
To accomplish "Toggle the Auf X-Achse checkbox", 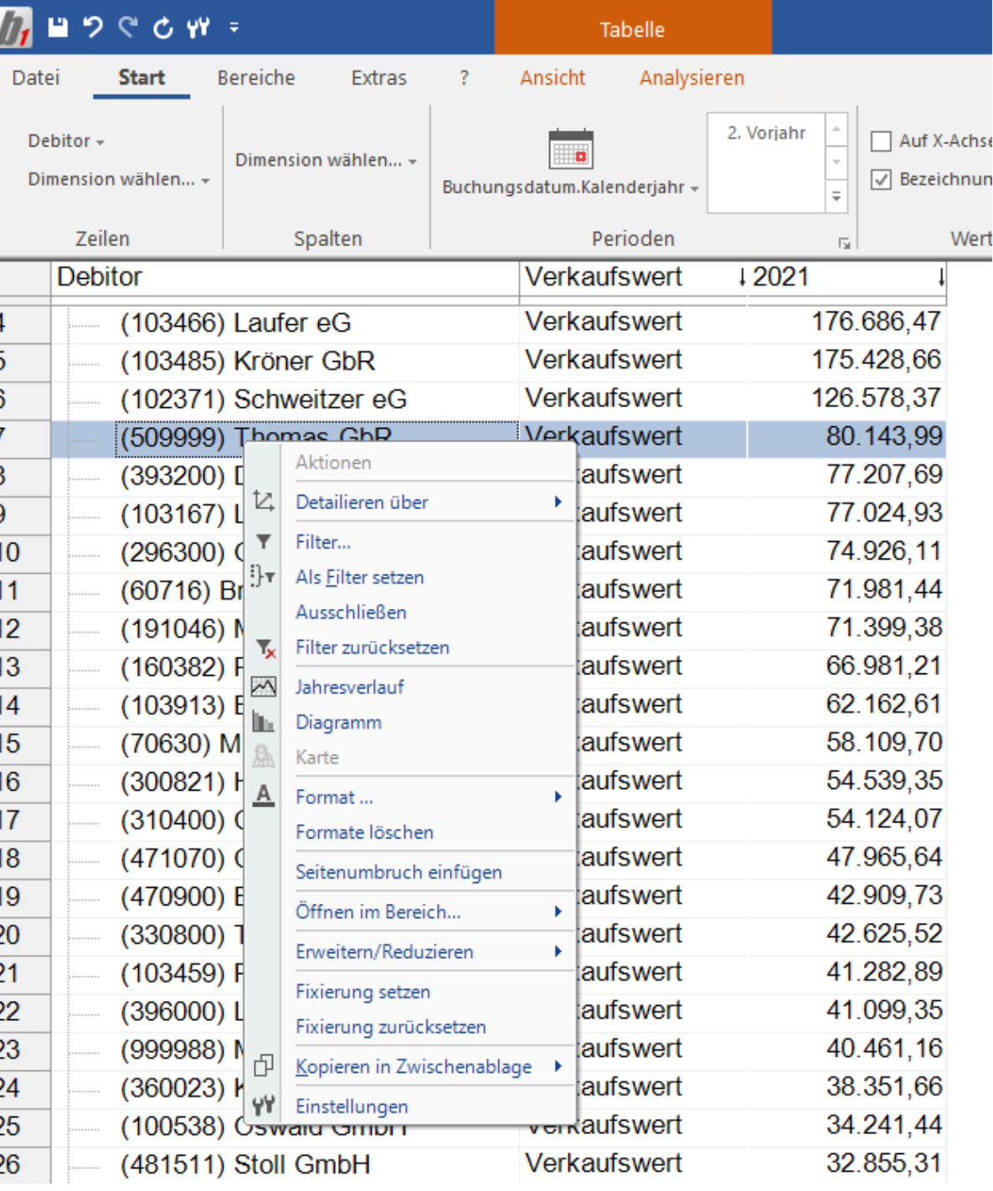I will [881, 141].
